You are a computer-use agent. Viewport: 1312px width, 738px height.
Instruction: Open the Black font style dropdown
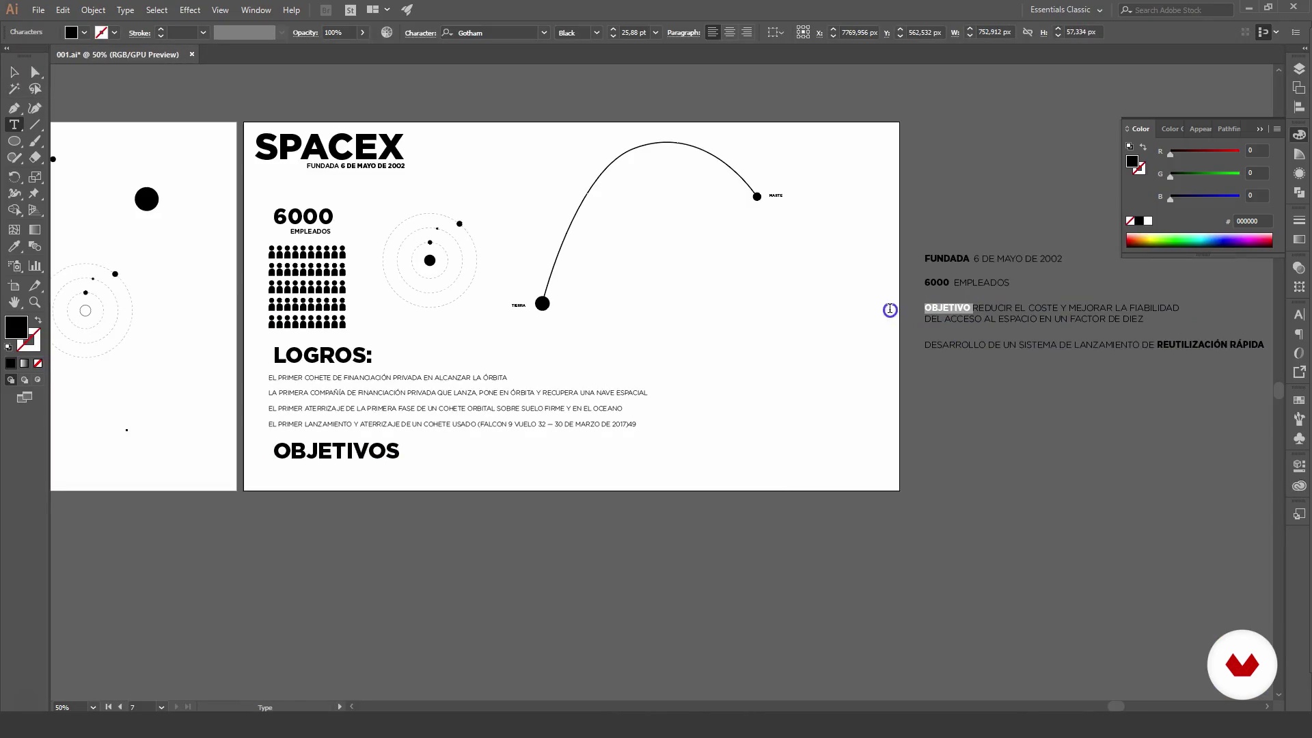[597, 32]
